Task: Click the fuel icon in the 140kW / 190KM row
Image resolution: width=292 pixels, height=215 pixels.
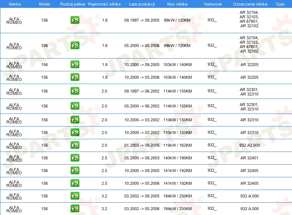Action: (x=75, y=158)
